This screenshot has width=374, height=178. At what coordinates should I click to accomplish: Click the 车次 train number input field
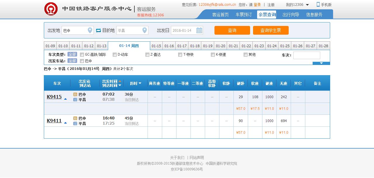tap(307, 55)
